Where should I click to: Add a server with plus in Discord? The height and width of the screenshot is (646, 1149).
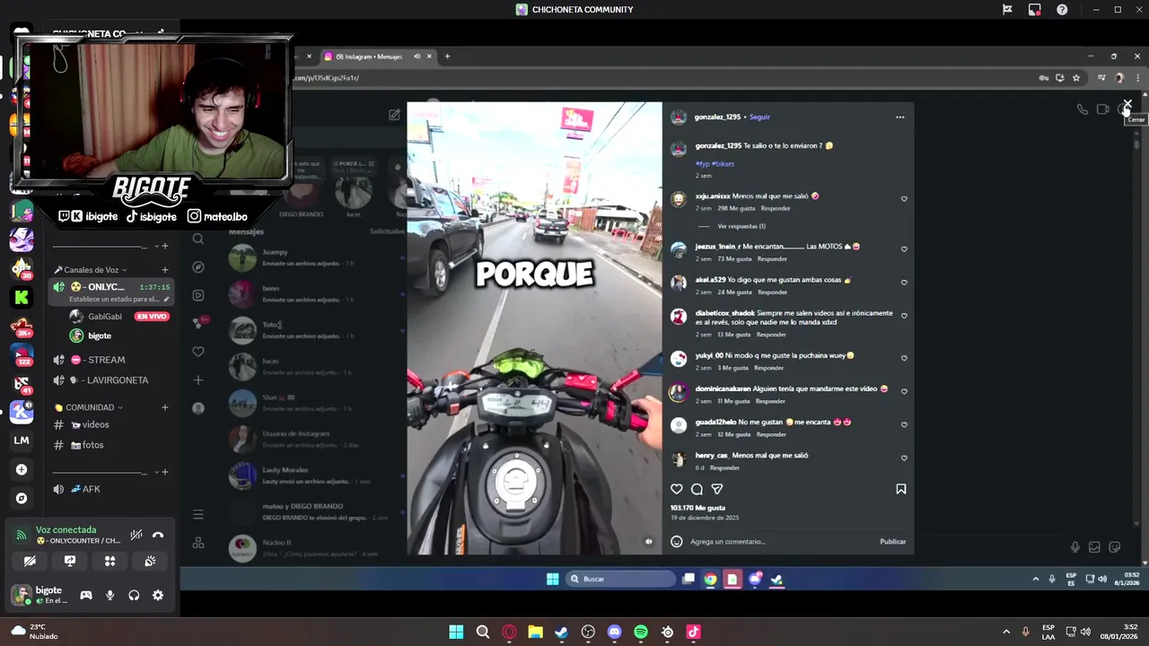click(22, 469)
